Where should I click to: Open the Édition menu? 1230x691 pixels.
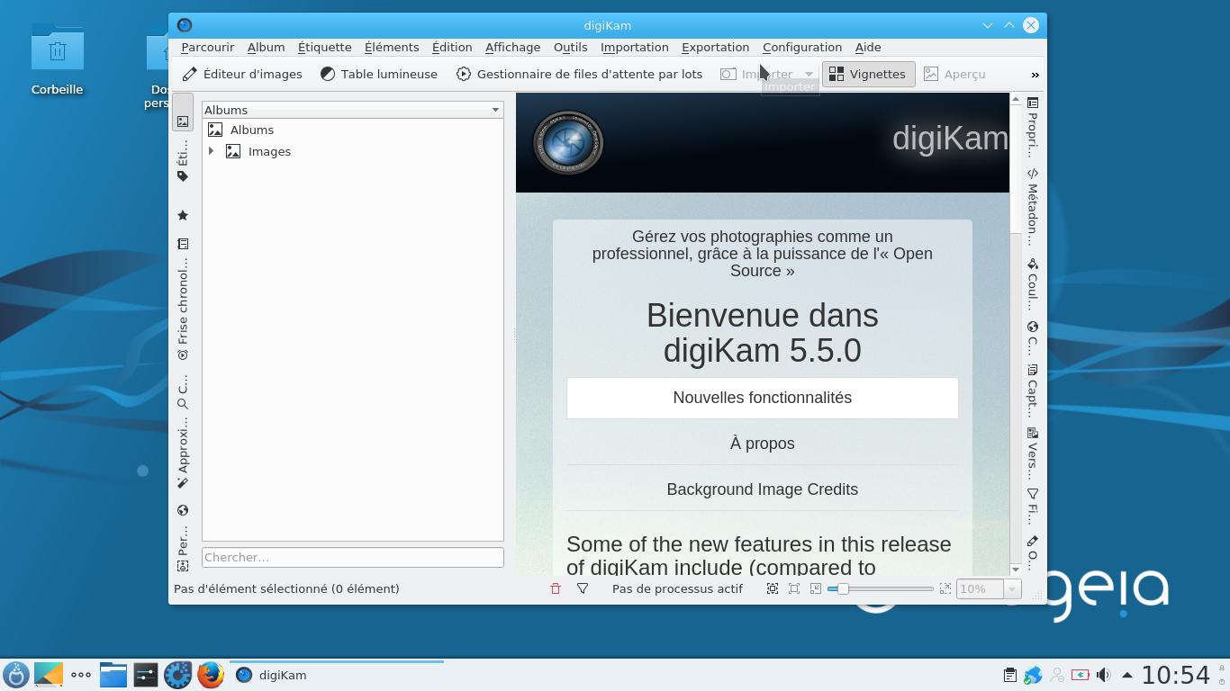[x=452, y=47]
